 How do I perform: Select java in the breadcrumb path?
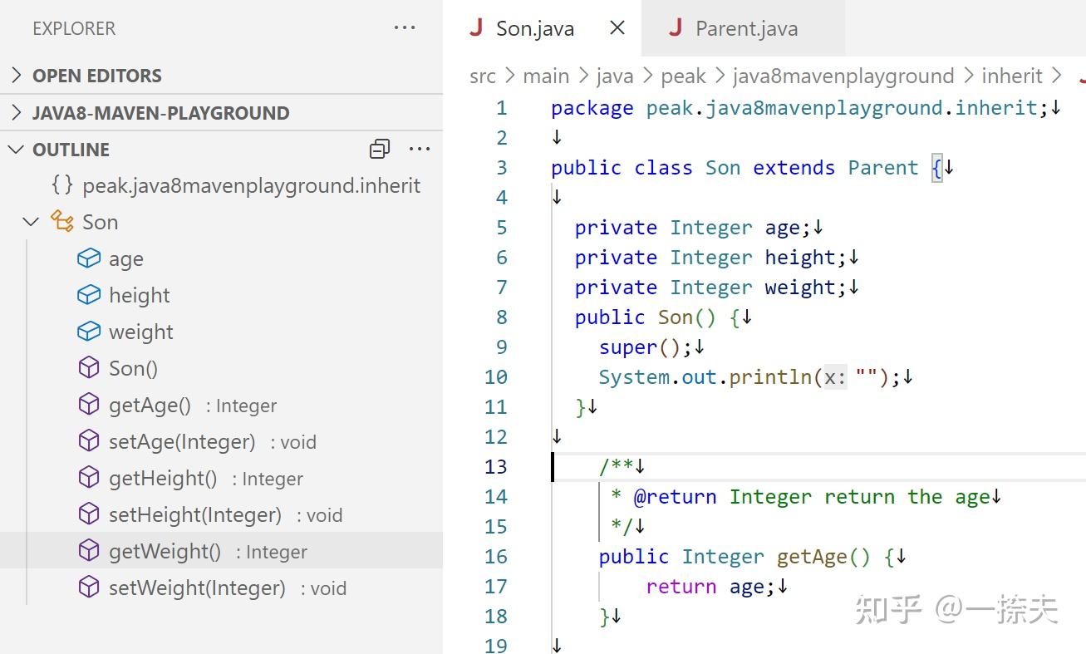615,76
